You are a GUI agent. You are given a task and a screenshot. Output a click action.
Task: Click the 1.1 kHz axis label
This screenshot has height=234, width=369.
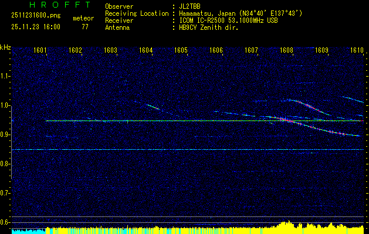(5, 76)
